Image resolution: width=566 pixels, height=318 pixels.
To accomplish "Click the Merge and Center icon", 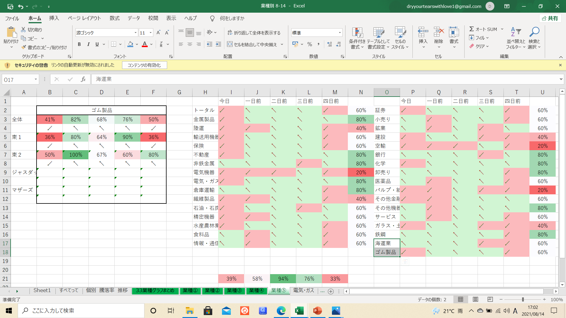I will (230, 44).
